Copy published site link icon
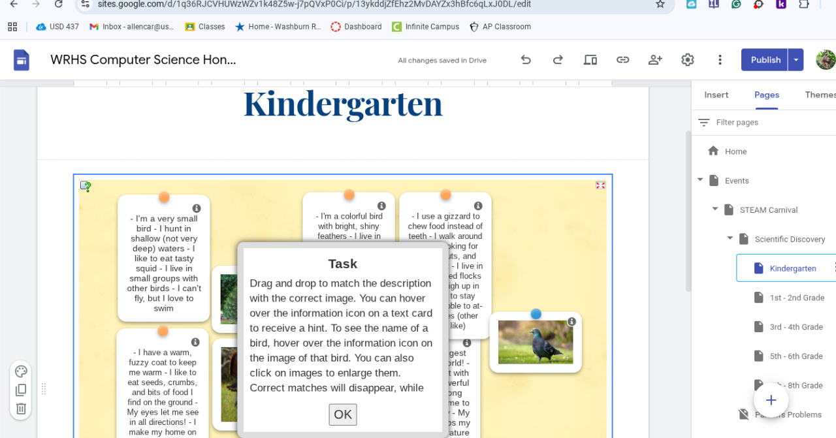Viewport: 836px width, 438px height. pyautogui.click(x=623, y=60)
